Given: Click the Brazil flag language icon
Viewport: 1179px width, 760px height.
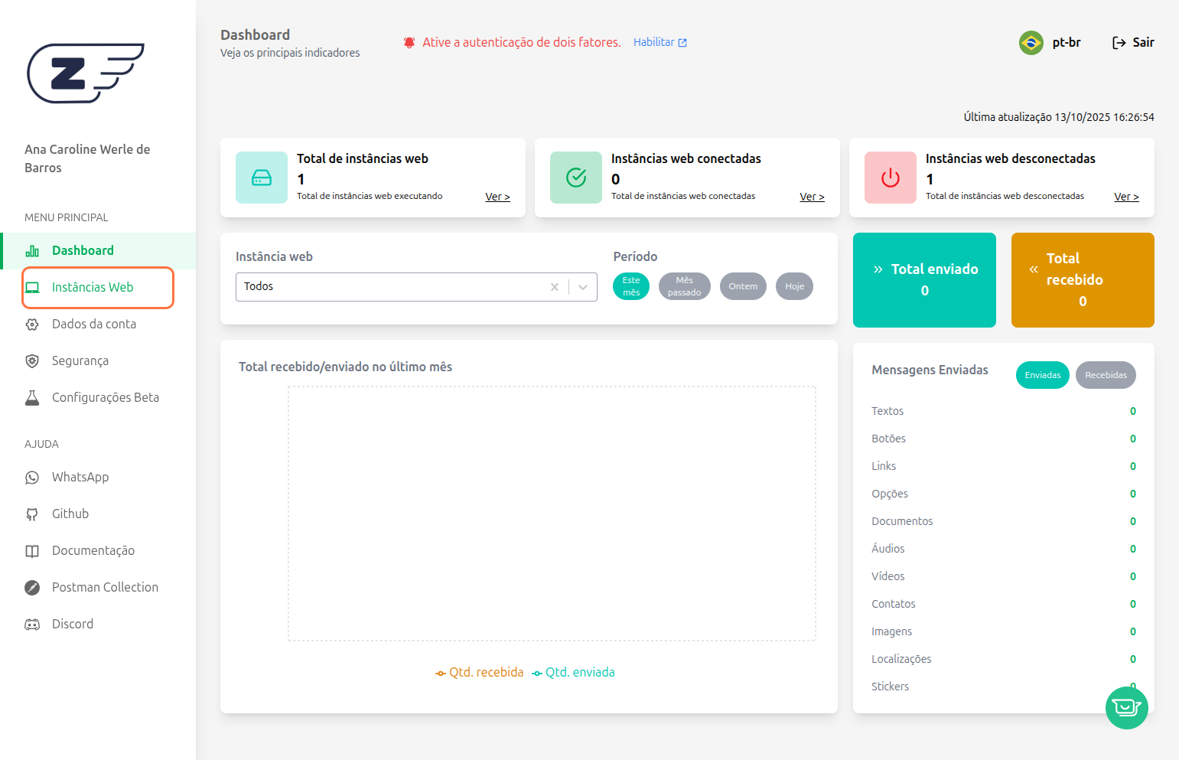Looking at the screenshot, I should pyautogui.click(x=1031, y=43).
